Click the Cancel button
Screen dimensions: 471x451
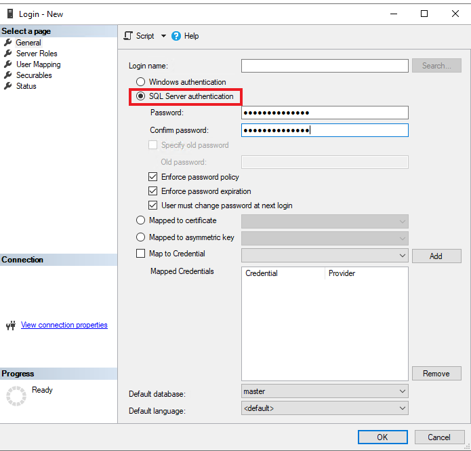coord(439,437)
